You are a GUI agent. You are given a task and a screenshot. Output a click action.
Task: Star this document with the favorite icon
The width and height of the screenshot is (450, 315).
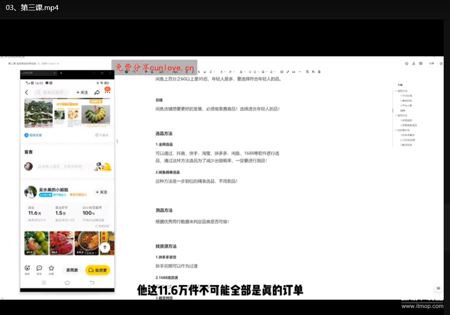[407, 64]
